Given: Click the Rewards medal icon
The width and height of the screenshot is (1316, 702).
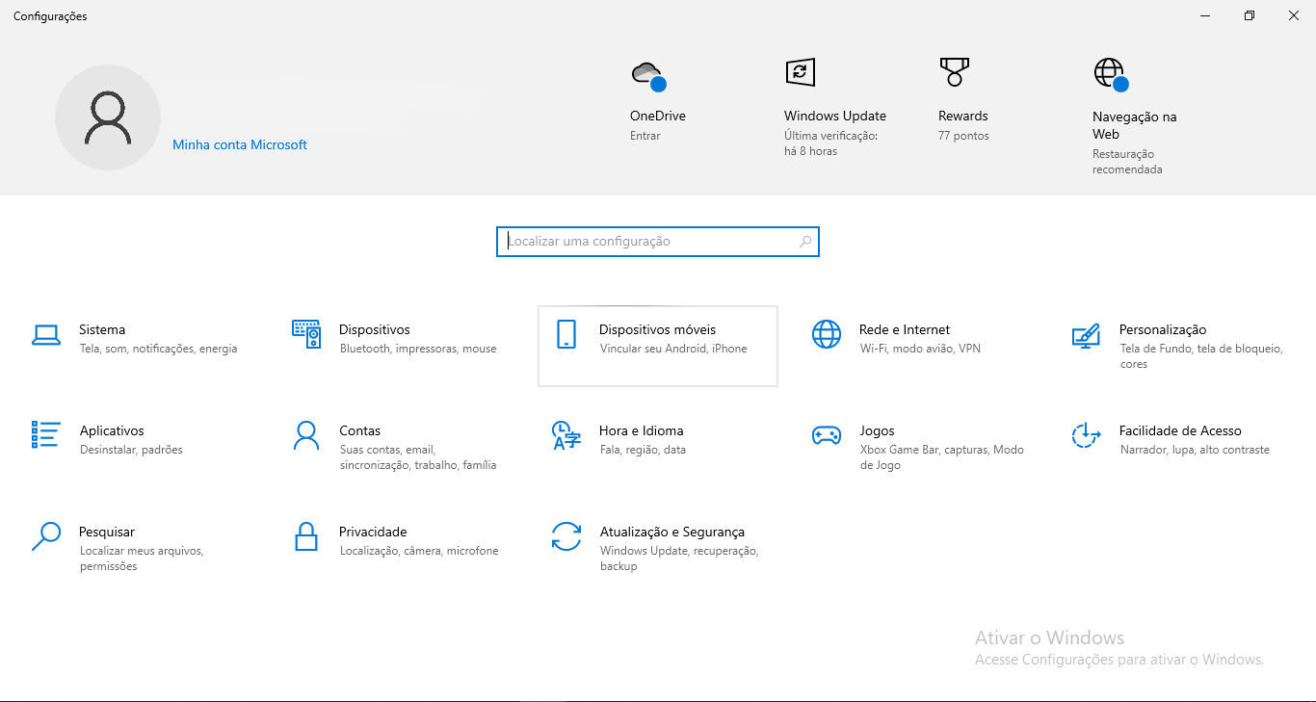Looking at the screenshot, I should click(x=953, y=72).
